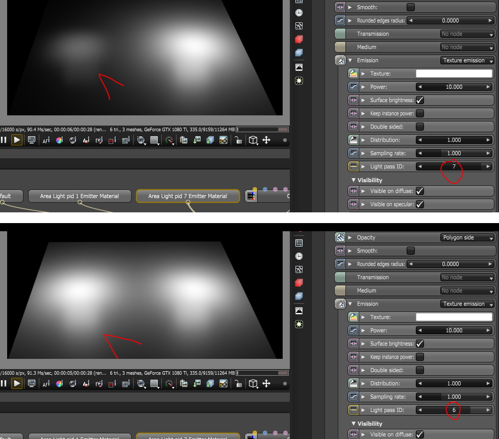499x439 pixels.
Task: Click the blue stacked layers icon in upper sidebar
Action: tap(299, 53)
